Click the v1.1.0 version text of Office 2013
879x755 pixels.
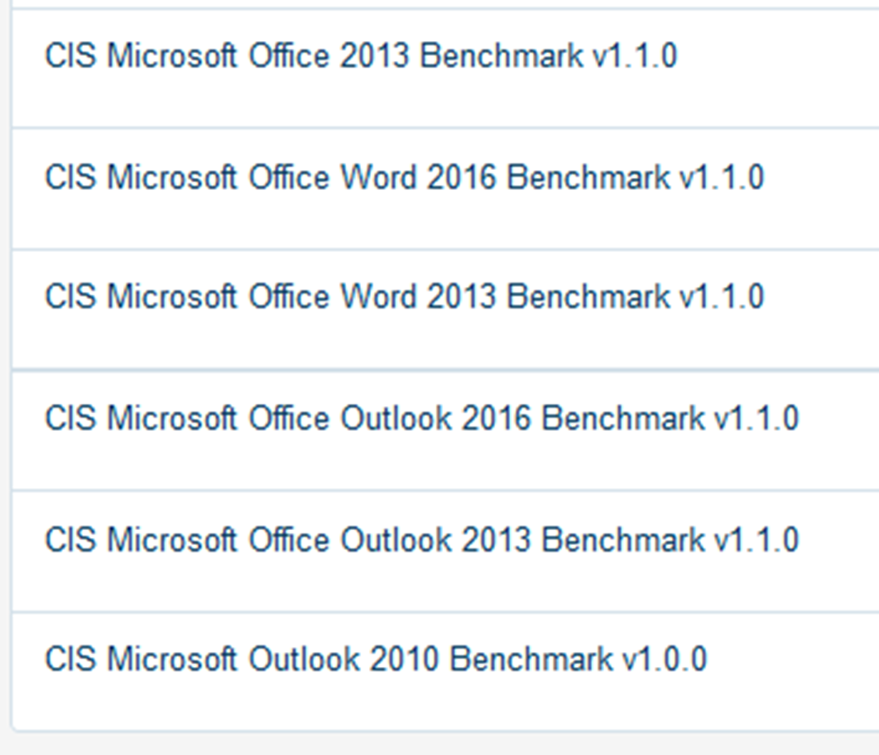point(635,57)
